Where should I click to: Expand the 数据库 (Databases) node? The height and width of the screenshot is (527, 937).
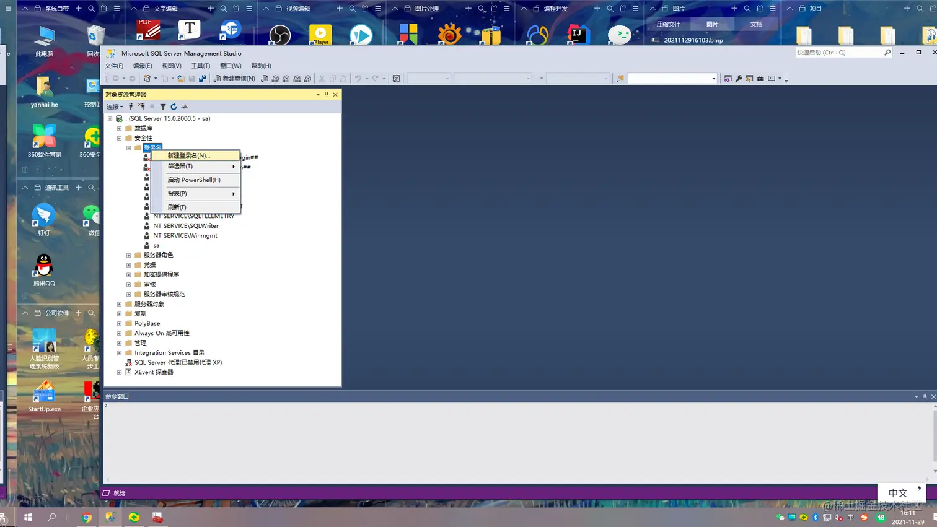(x=120, y=128)
